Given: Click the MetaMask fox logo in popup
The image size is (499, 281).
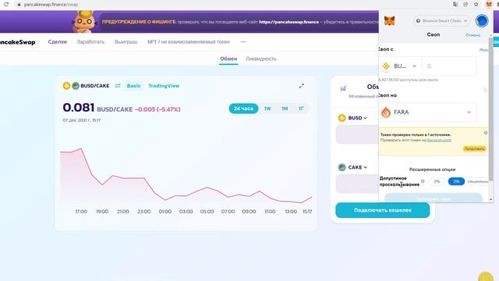Looking at the screenshot, I should click(x=390, y=21).
